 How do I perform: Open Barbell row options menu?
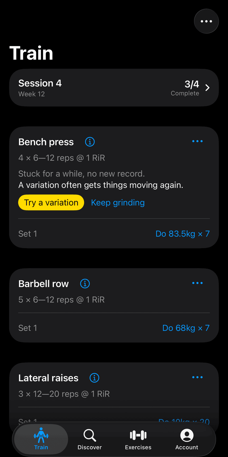coord(197,283)
